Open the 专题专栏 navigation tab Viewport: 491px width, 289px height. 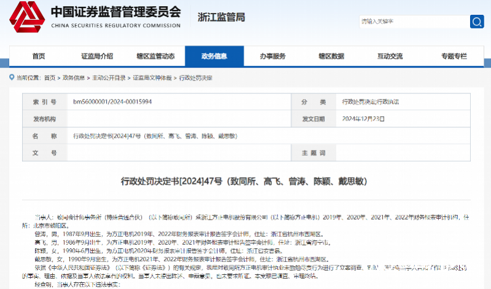point(454,56)
